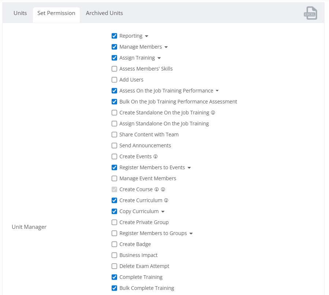The height and width of the screenshot is (295, 329).
Task: Enable Assess Members' Skills permission
Action: click(114, 69)
